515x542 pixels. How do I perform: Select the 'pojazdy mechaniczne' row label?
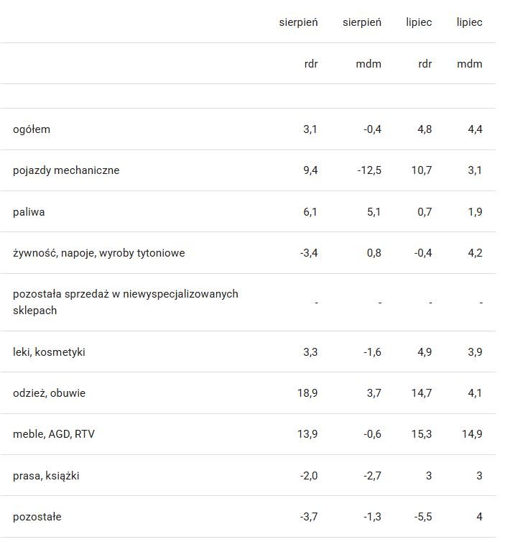tap(66, 170)
